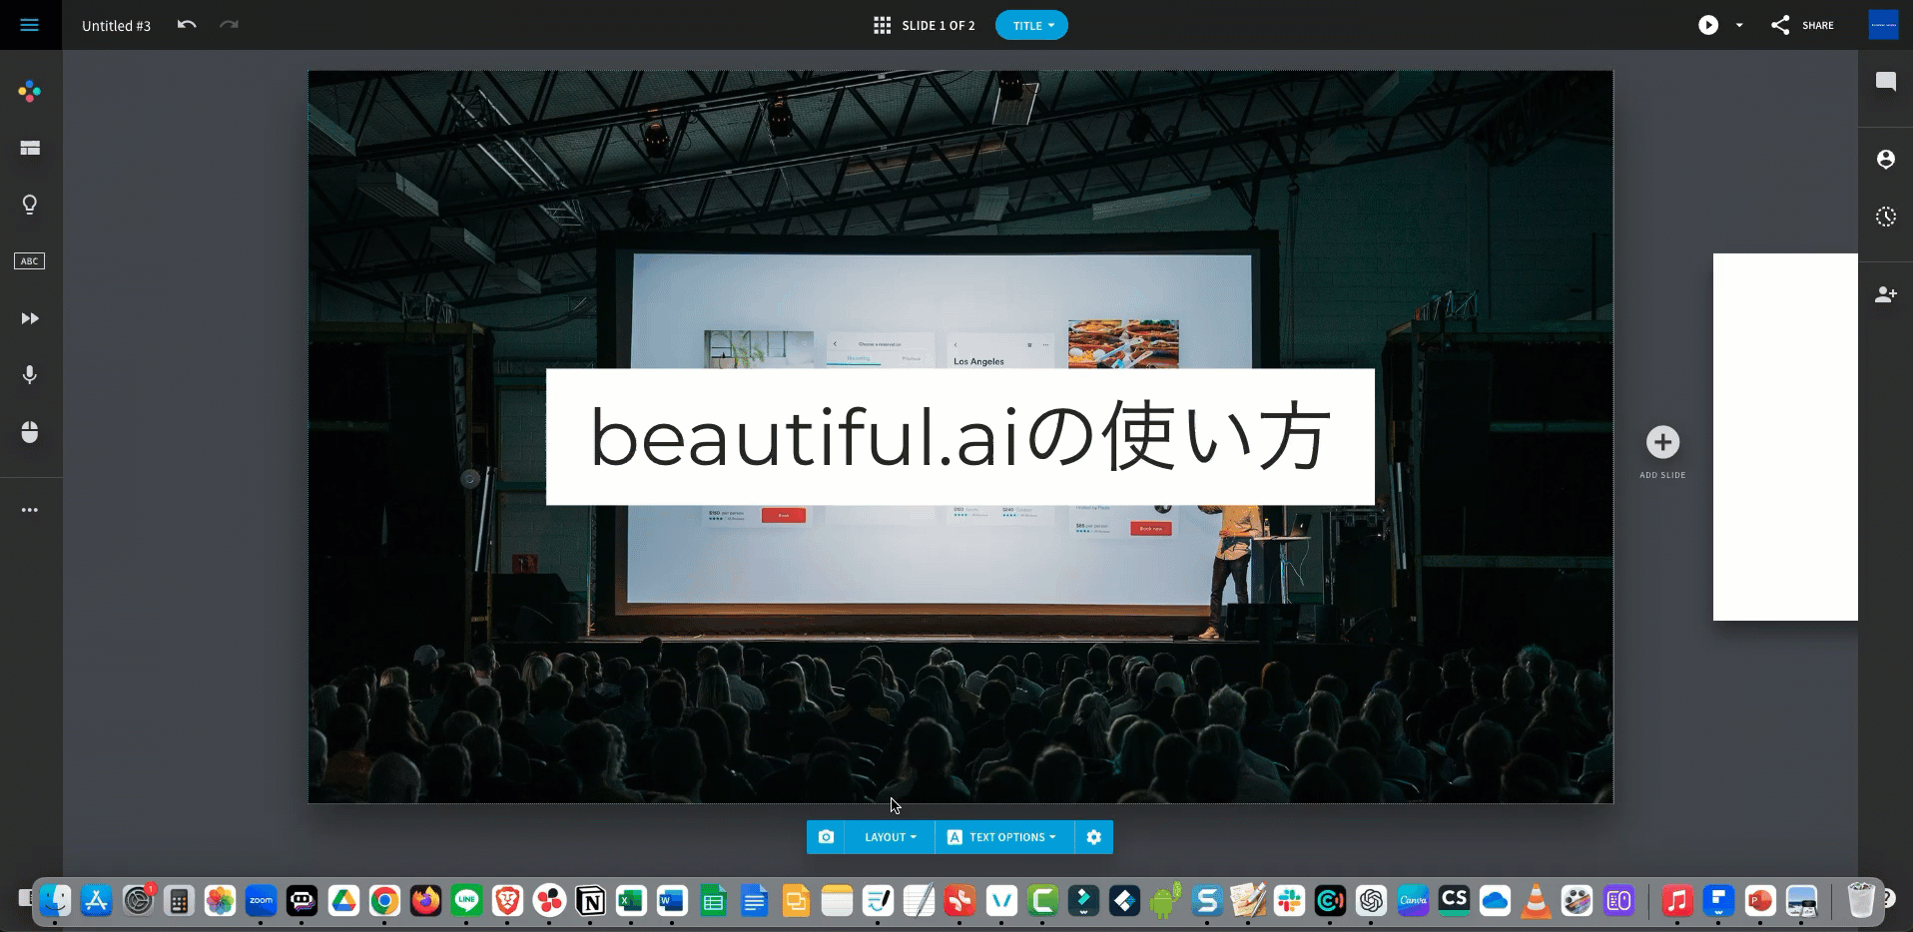Open the slide layout panel icon

pos(30,148)
